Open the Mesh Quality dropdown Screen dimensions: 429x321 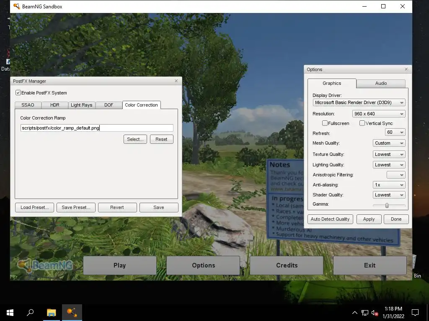tap(389, 143)
